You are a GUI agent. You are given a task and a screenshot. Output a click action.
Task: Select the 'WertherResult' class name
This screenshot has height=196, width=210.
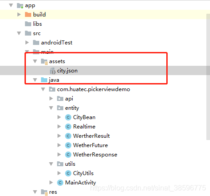coord(91,136)
